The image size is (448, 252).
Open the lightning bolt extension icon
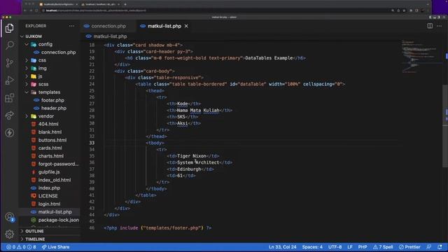click(9, 132)
